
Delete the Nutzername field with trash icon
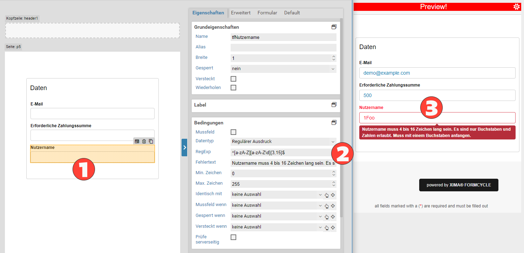[144, 141]
